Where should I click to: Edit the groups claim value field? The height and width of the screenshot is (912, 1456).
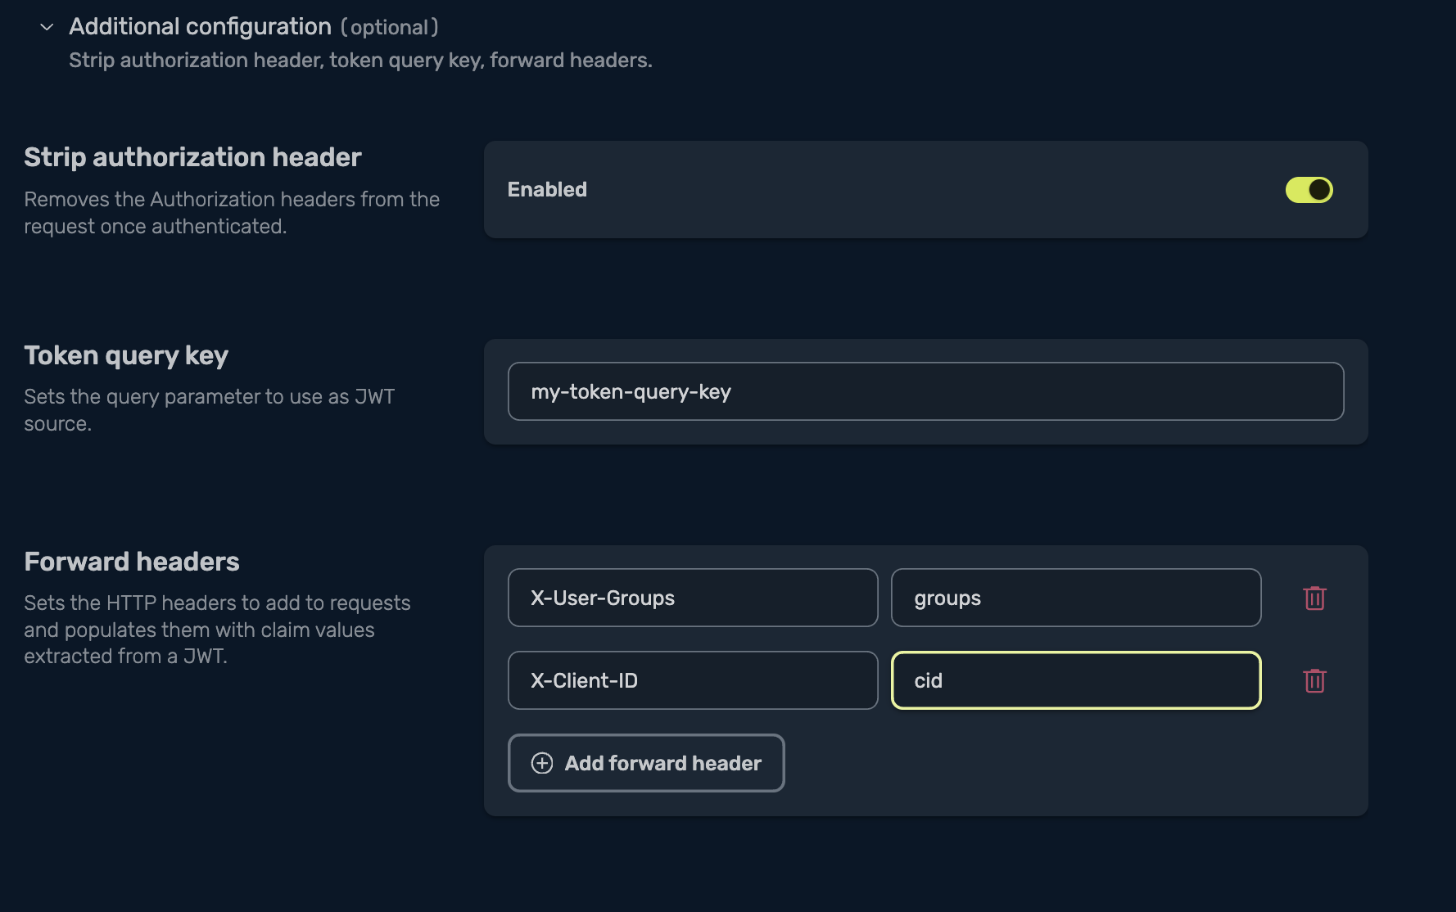point(1076,598)
